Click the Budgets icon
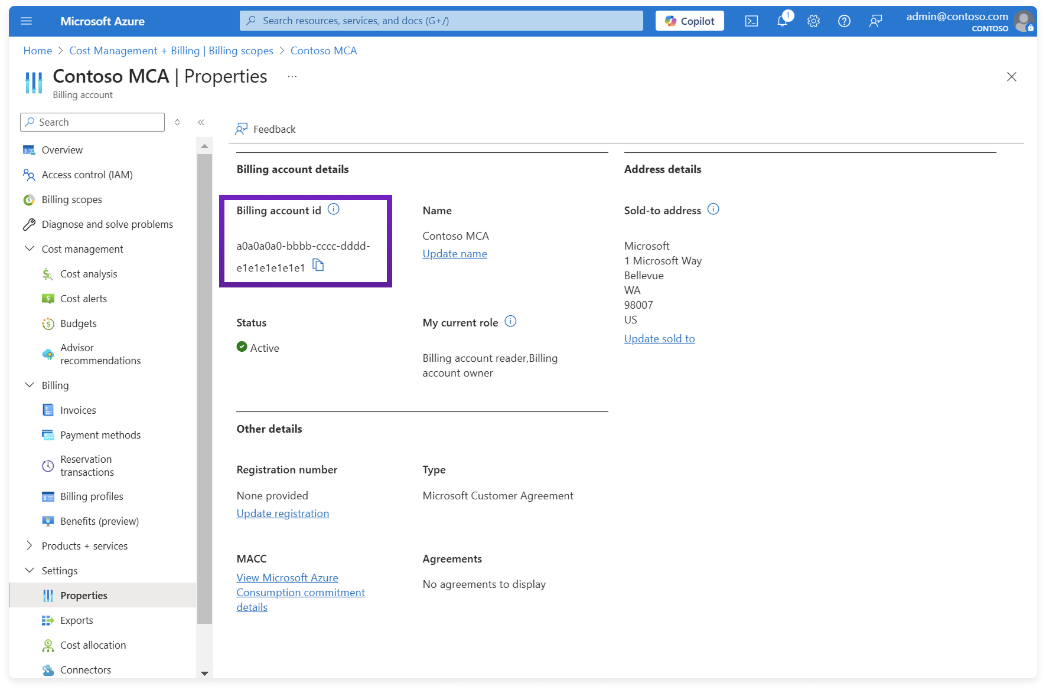Viewport: 1046px width, 690px height. (x=48, y=323)
